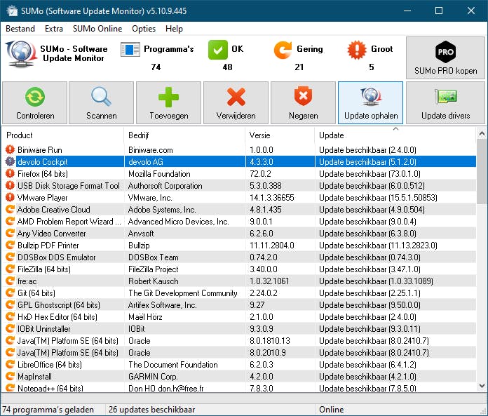Click the minor update icon beside MapInstall
Image resolution: width=488 pixels, height=416 pixels.
[10, 376]
